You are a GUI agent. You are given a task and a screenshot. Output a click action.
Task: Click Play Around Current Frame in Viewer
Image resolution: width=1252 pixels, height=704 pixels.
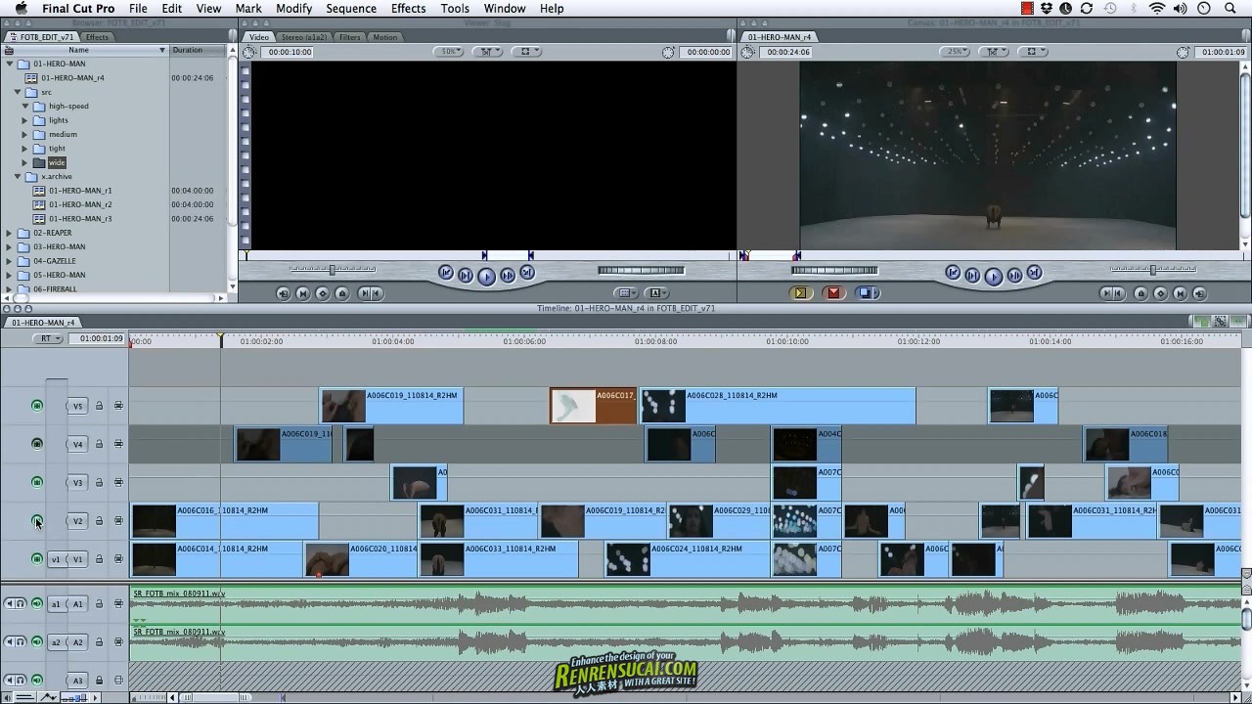507,276
